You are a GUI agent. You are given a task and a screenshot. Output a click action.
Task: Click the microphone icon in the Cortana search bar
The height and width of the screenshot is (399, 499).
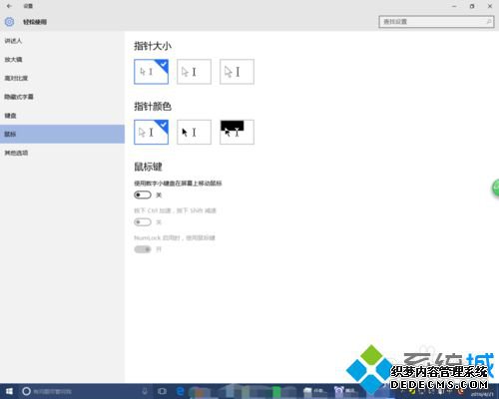[145, 391]
